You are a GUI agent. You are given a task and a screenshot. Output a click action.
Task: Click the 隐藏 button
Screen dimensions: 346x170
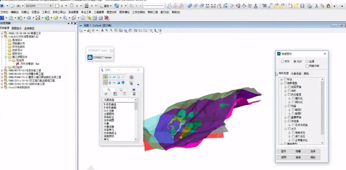[298, 151]
